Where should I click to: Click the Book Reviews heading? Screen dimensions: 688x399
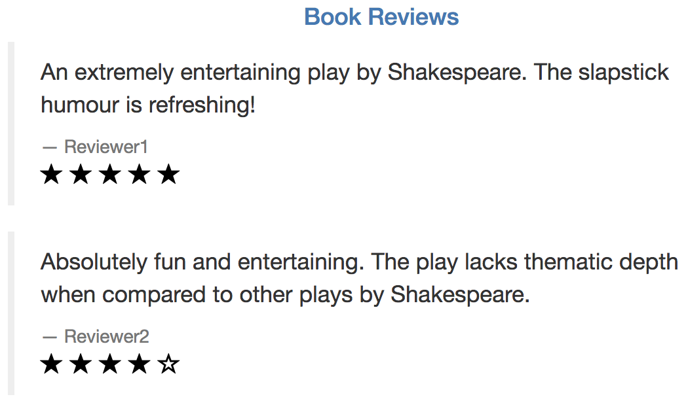381,17
